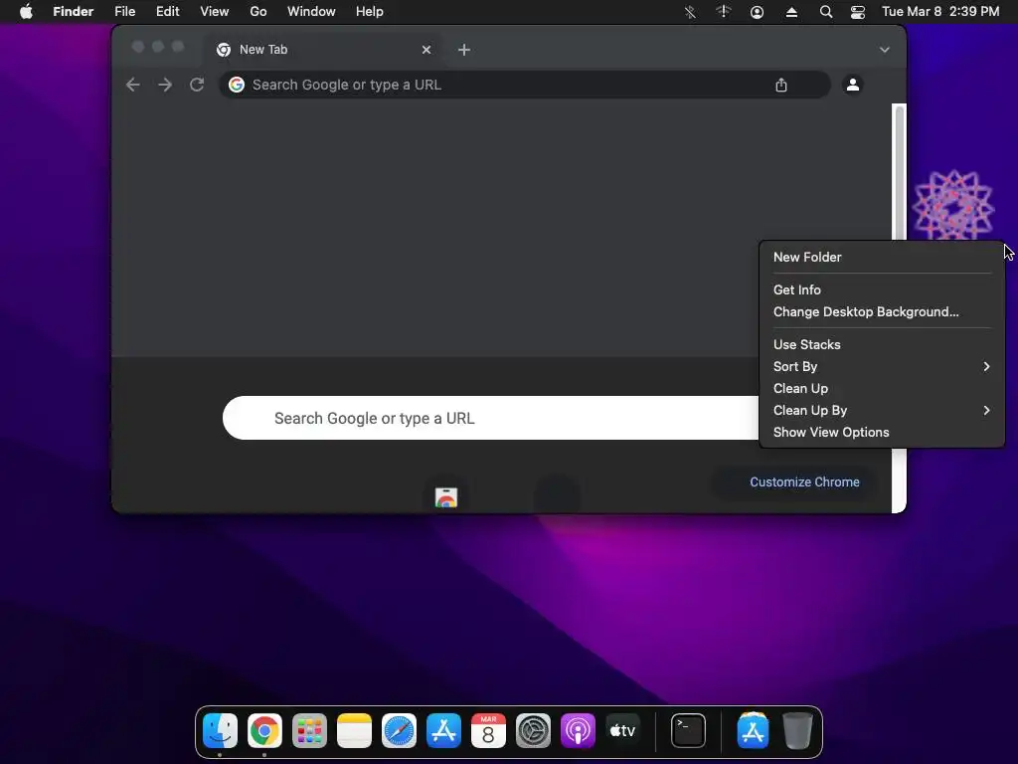This screenshot has height=764, width=1018.
Task: Open the Edit menu
Action: click(167, 12)
